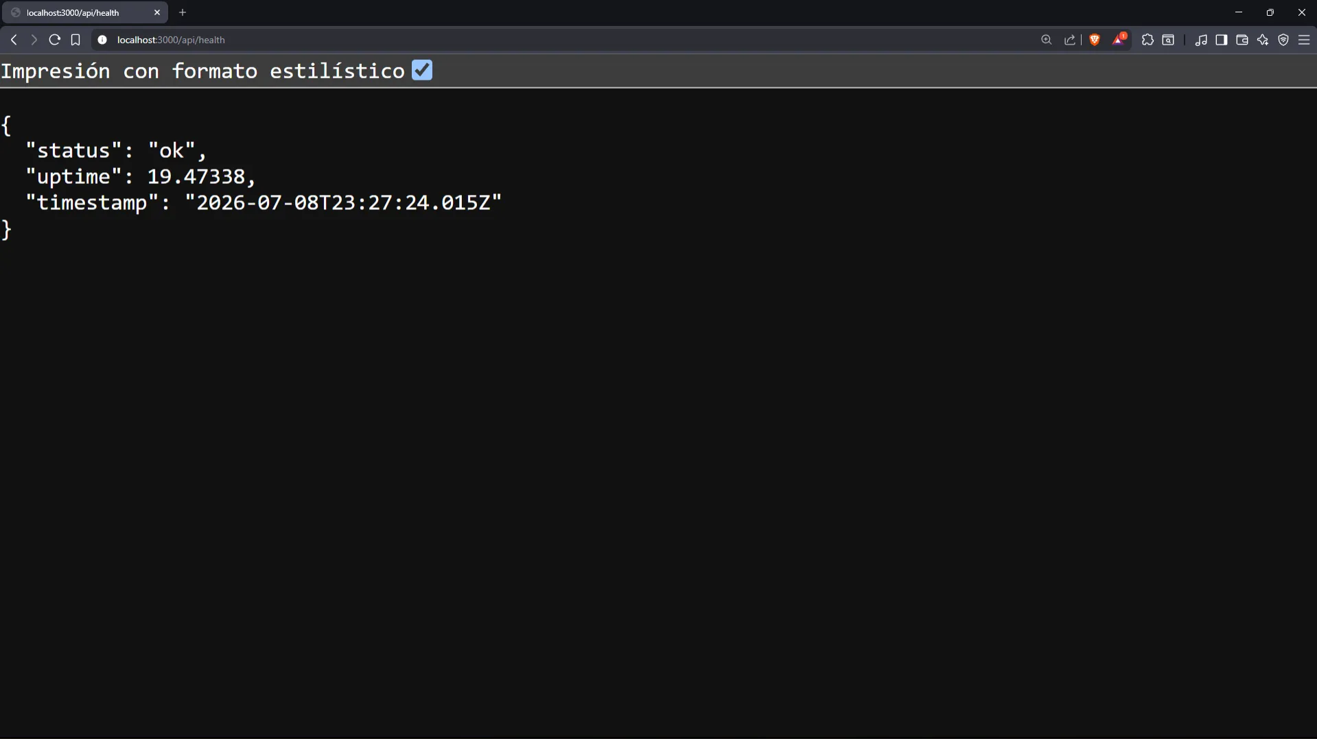Select the localhost:3000/api/health tab

pos(85,12)
